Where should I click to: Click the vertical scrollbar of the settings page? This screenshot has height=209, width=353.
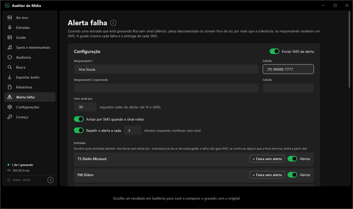pyautogui.click(x=349, y=49)
